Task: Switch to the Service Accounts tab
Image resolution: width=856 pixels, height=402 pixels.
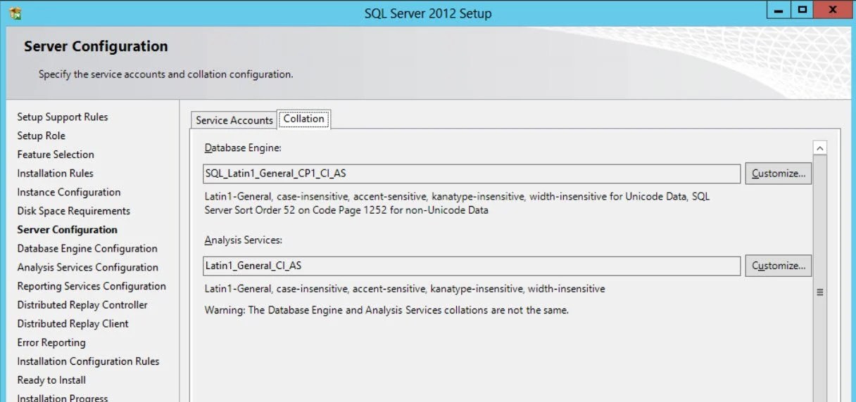Action: [x=234, y=120]
